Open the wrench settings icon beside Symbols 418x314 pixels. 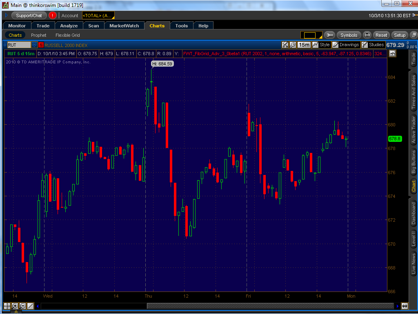[329, 35]
